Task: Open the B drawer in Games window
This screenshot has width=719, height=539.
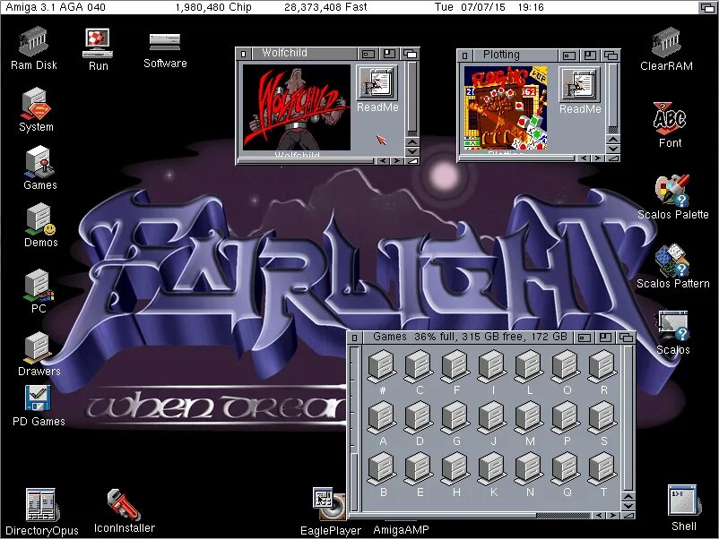Action: point(383,474)
